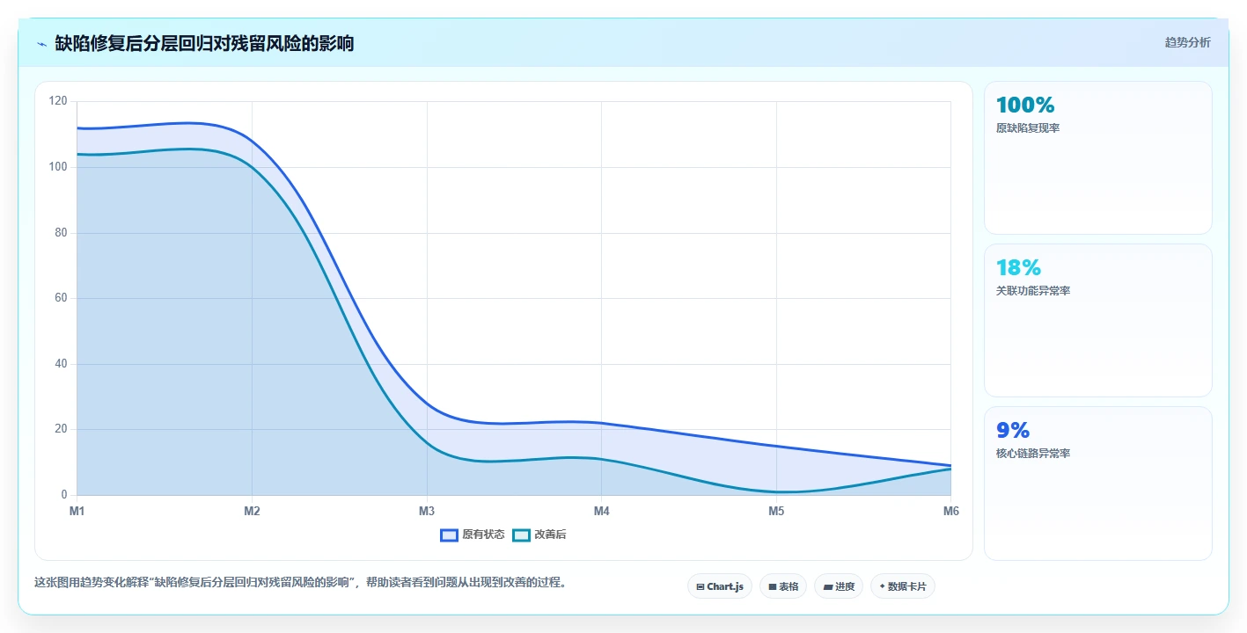The width and height of the screenshot is (1247, 633).
Task: Open the 18% 关联功能异常率 card
Action: (1097, 320)
